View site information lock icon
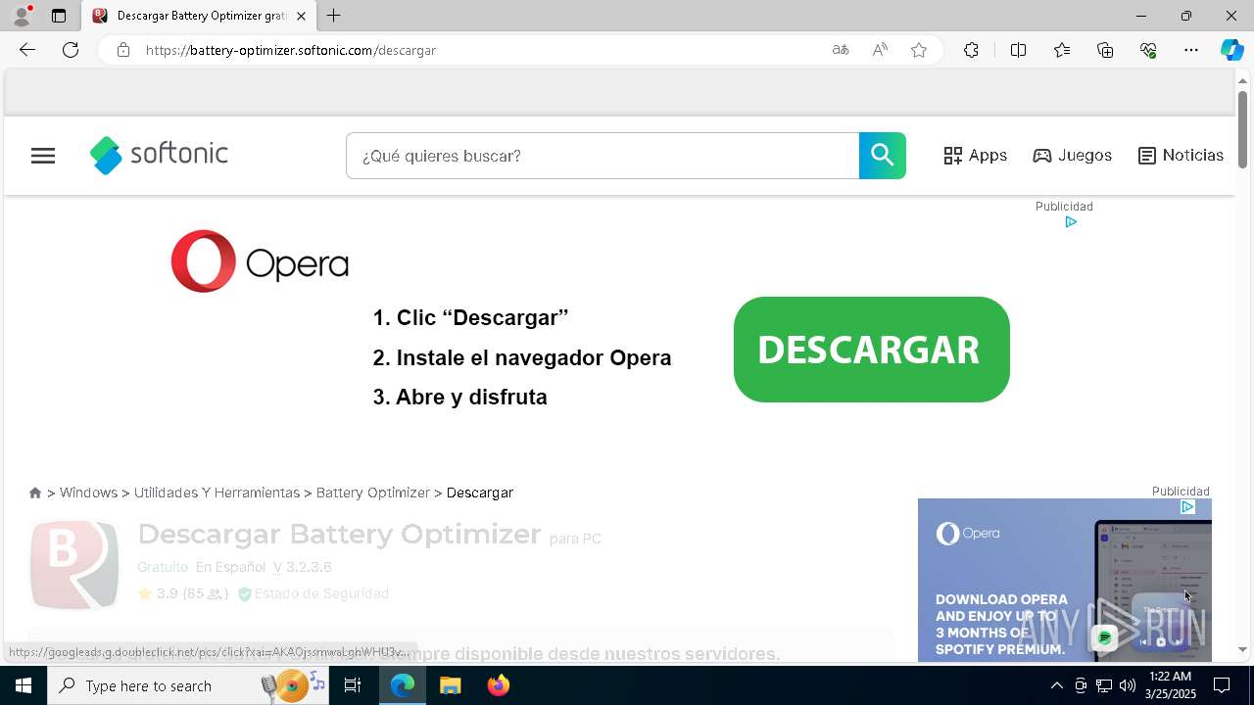Image resolution: width=1254 pixels, height=705 pixels. coord(122,50)
